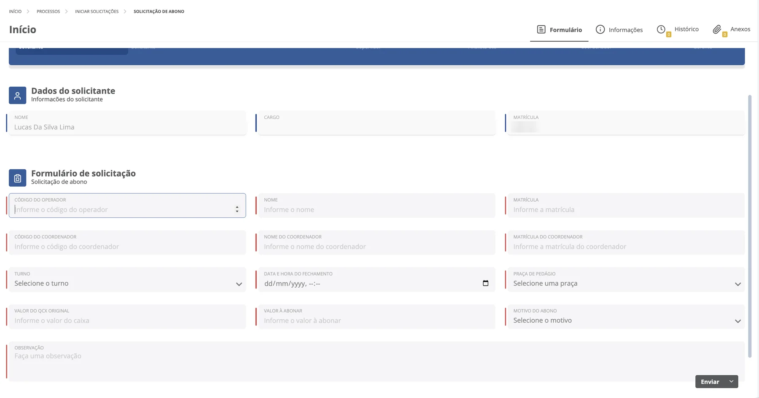Open the Praça de Pedágio dropdown
Image resolution: width=759 pixels, height=398 pixels.
(x=626, y=280)
